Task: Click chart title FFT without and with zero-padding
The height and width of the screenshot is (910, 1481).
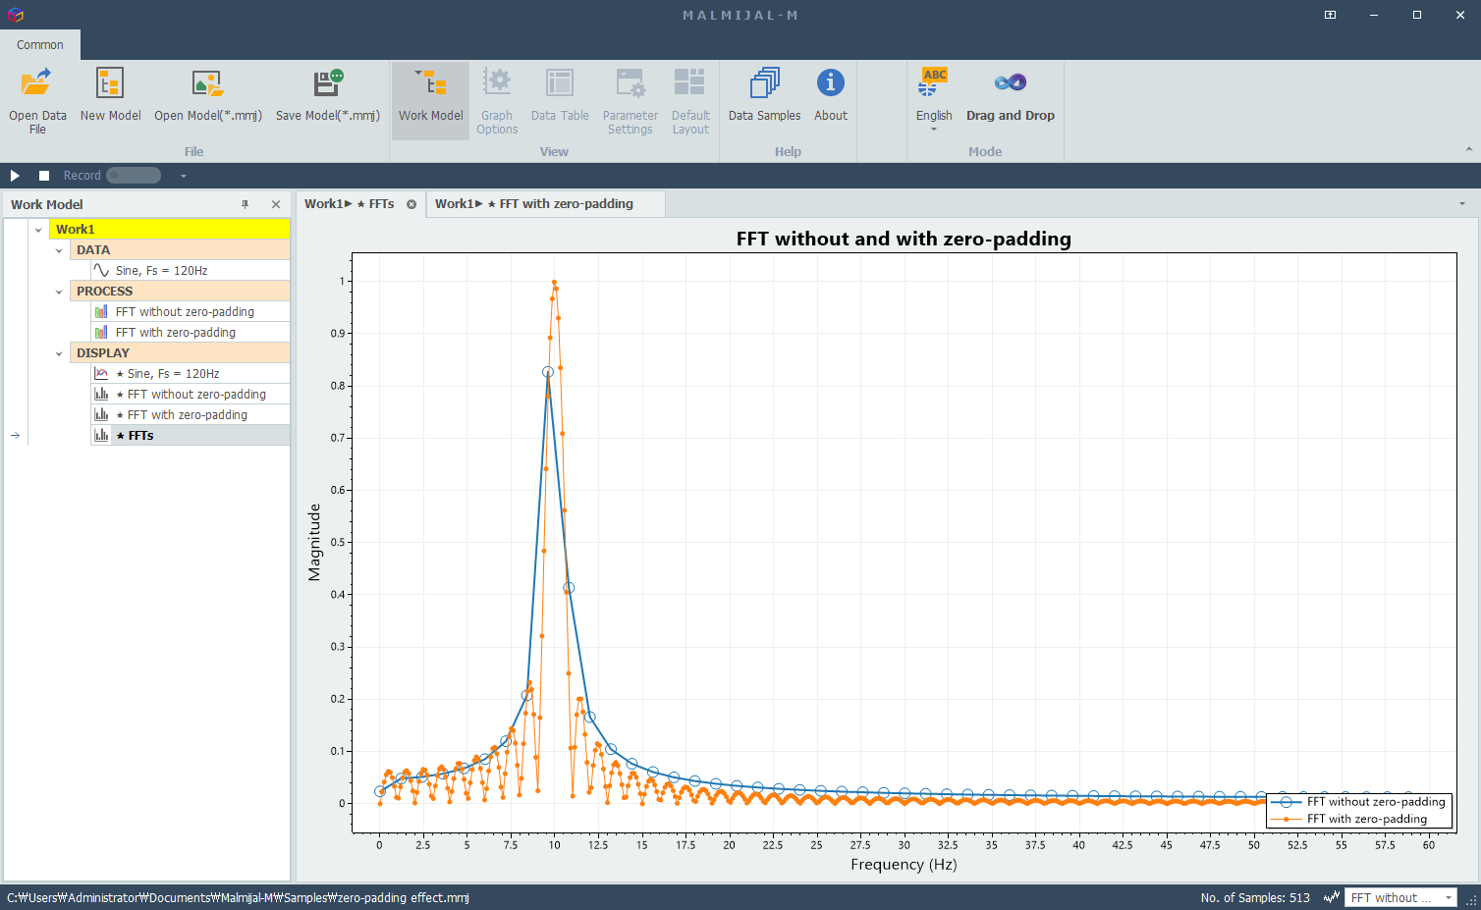Action: point(904,239)
